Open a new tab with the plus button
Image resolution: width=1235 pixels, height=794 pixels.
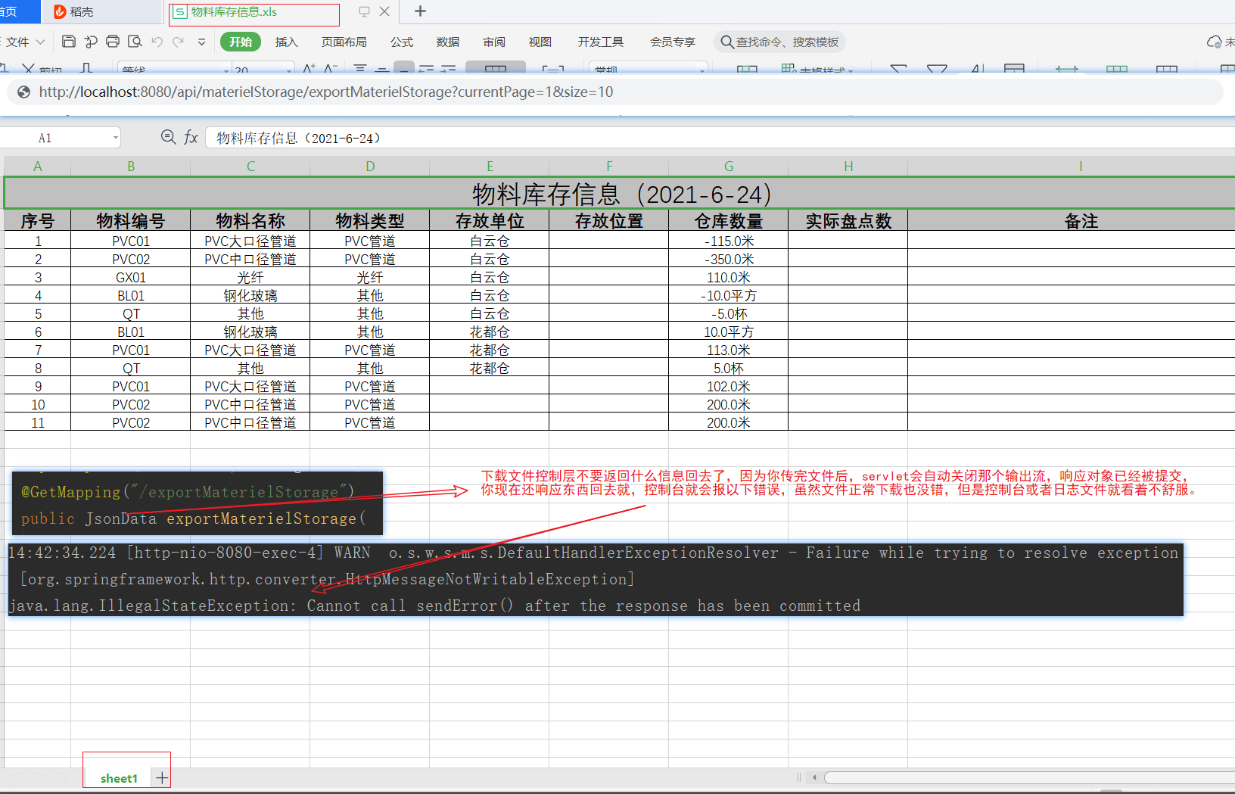(421, 11)
